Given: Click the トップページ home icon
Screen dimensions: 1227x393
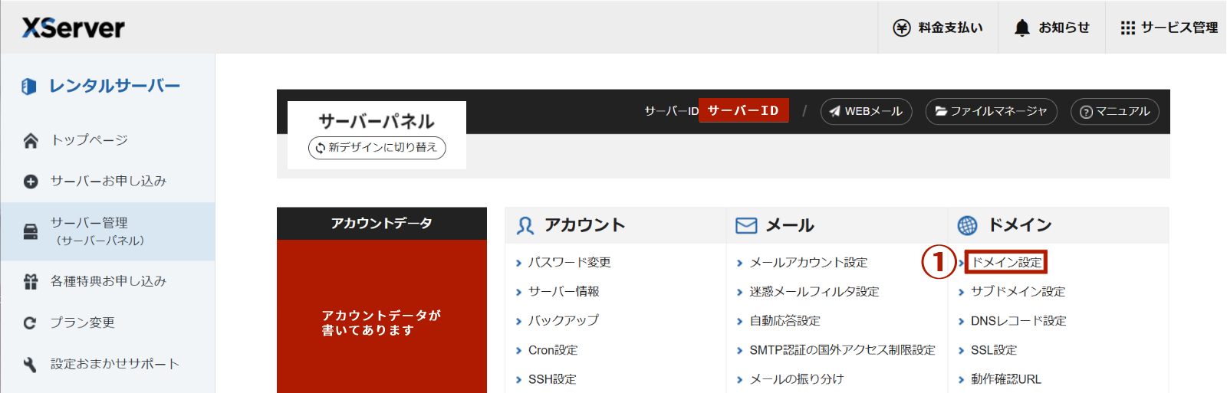Looking at the screenshot, I should (x=31, y=140).
